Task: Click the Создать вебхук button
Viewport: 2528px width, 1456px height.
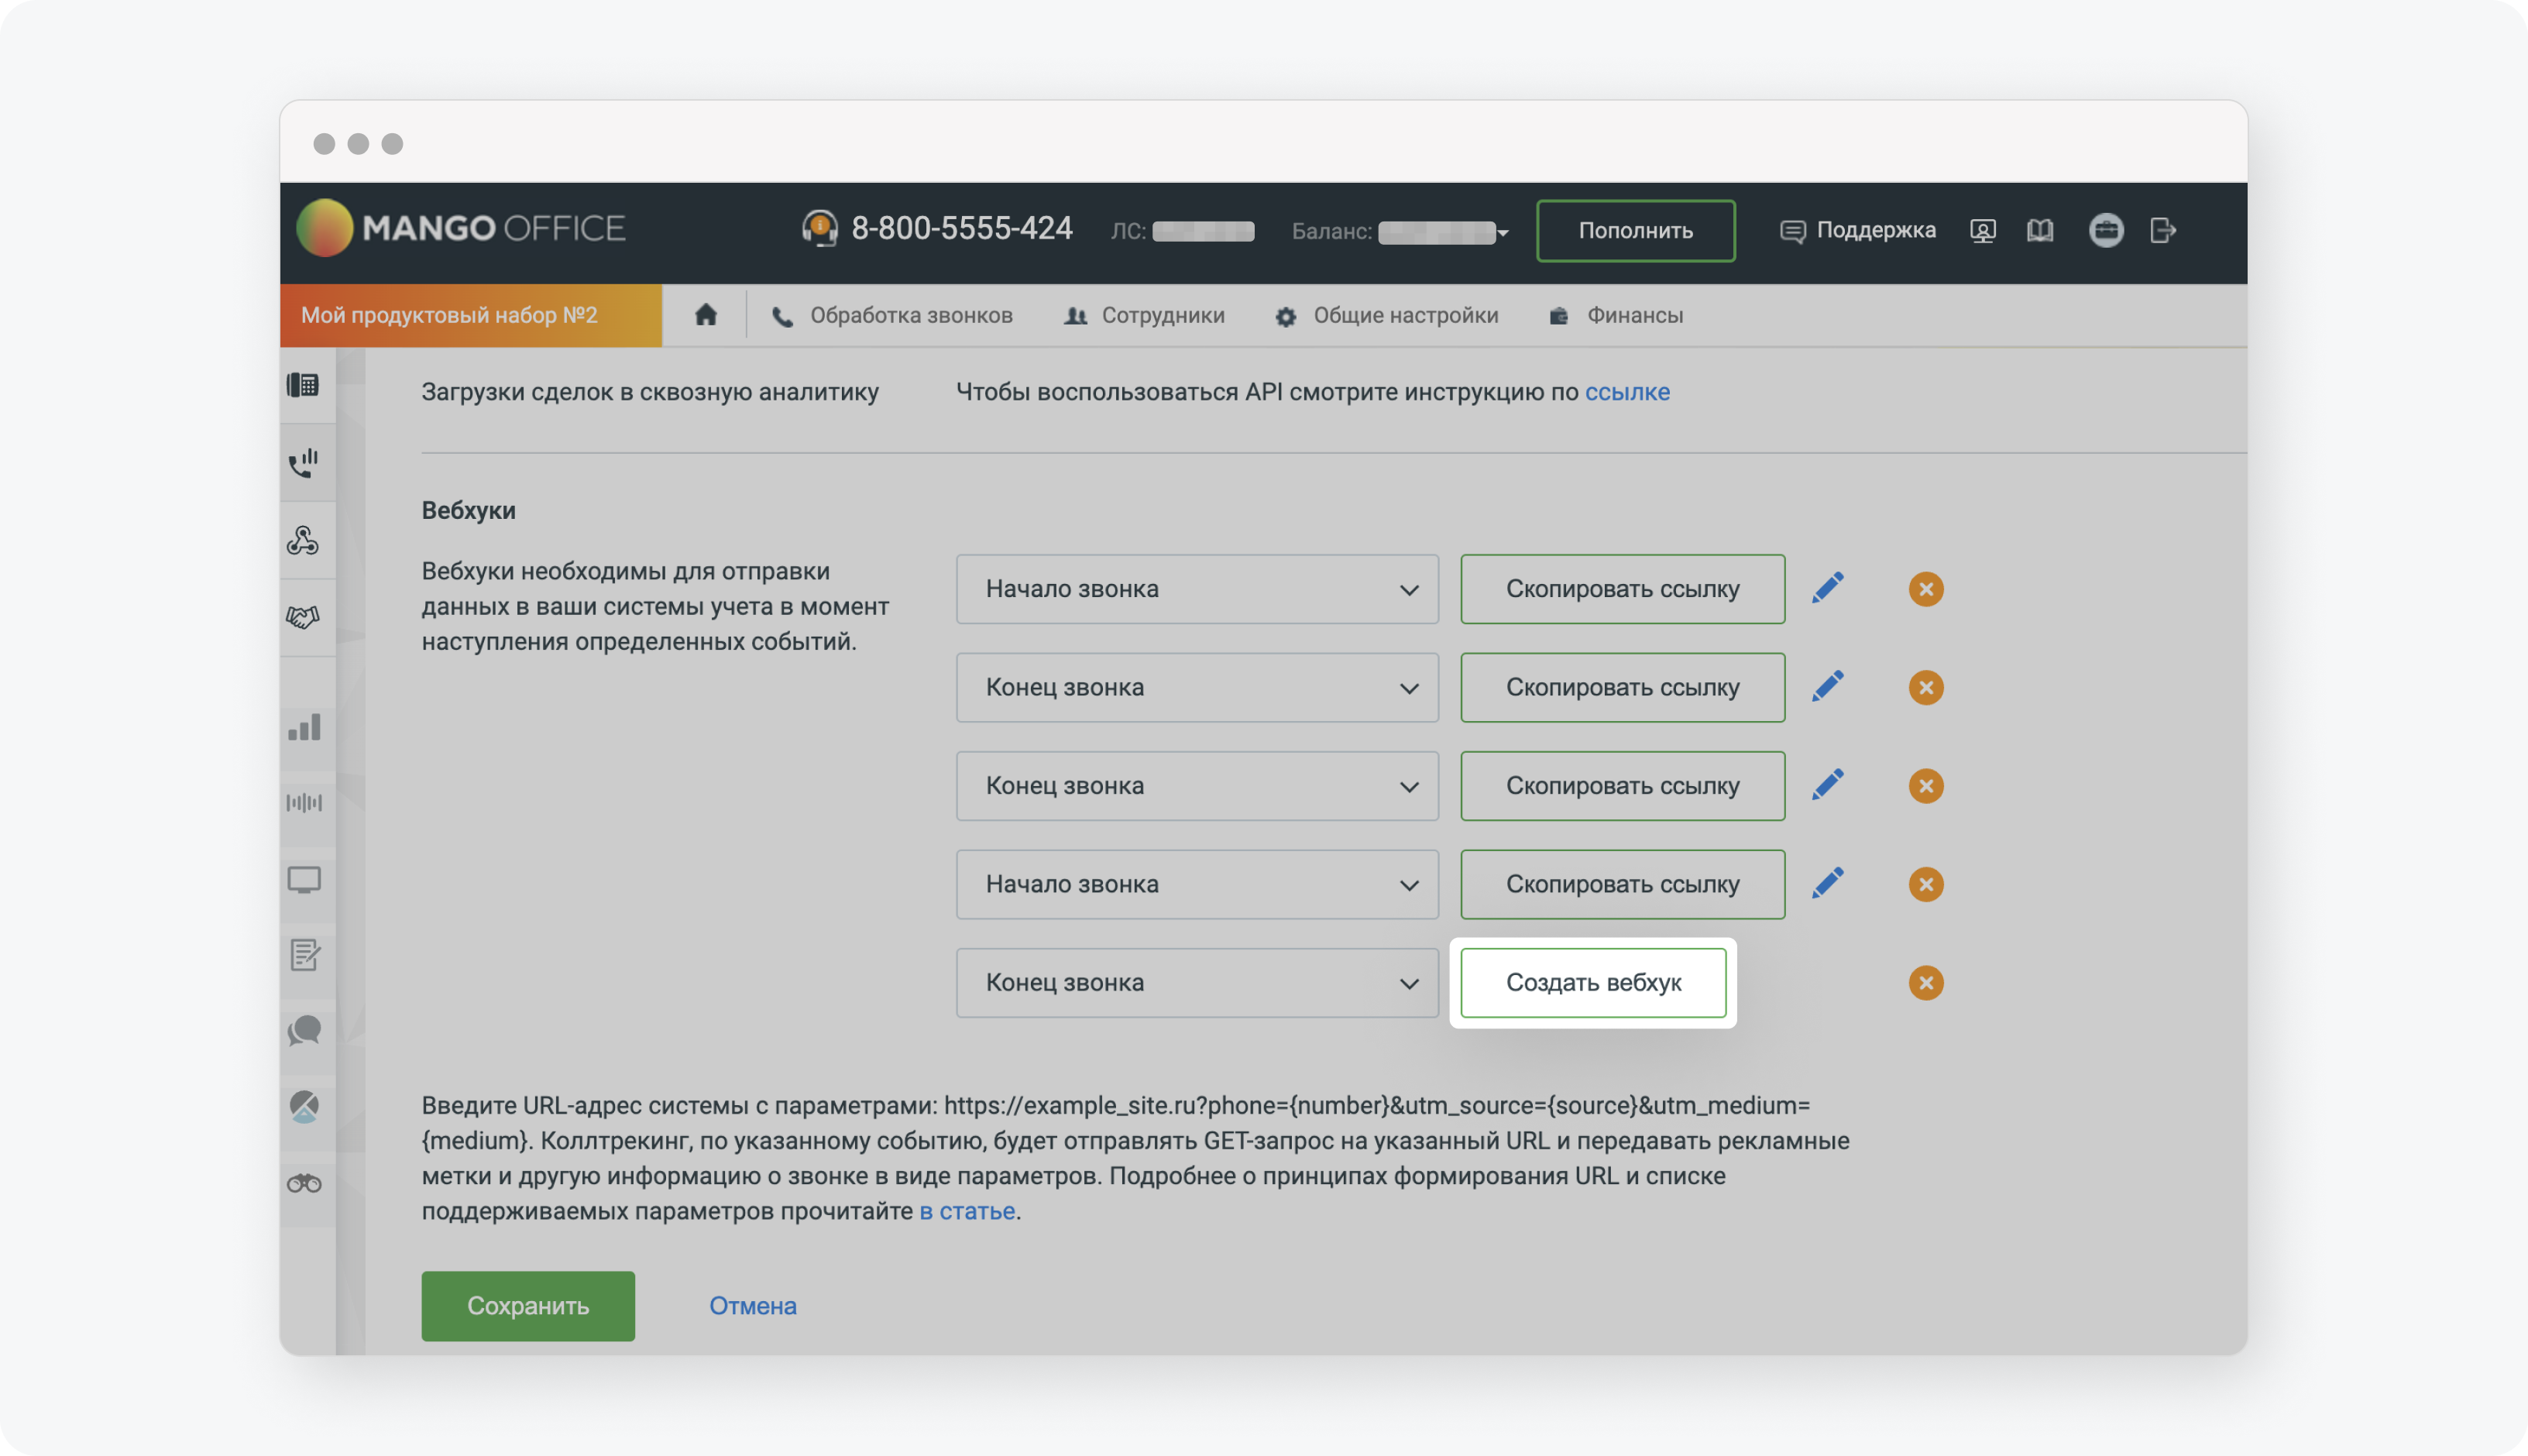Action: click(x=1593, y=983)
